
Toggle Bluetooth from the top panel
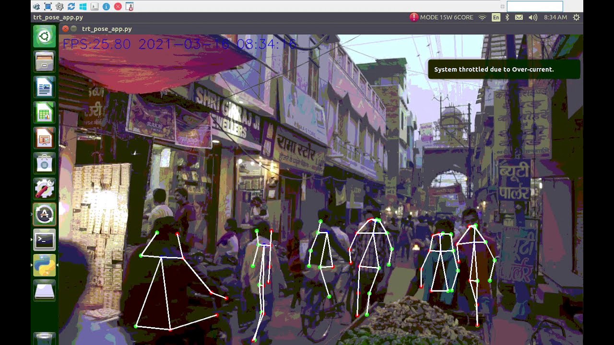click(507, 17)
